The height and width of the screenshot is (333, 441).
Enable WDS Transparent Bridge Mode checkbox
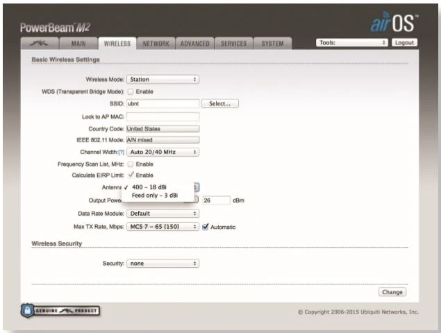click(131, 92)
